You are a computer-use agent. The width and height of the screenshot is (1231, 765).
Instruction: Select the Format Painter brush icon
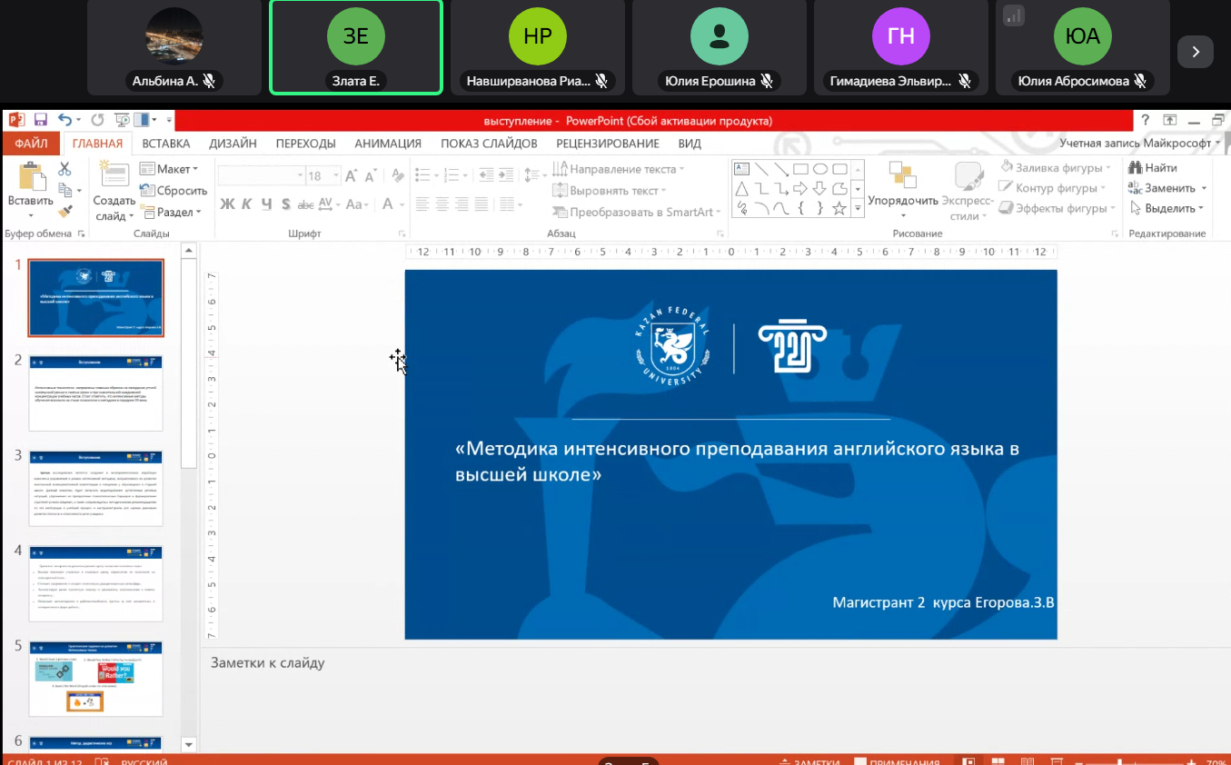point(65,211)
